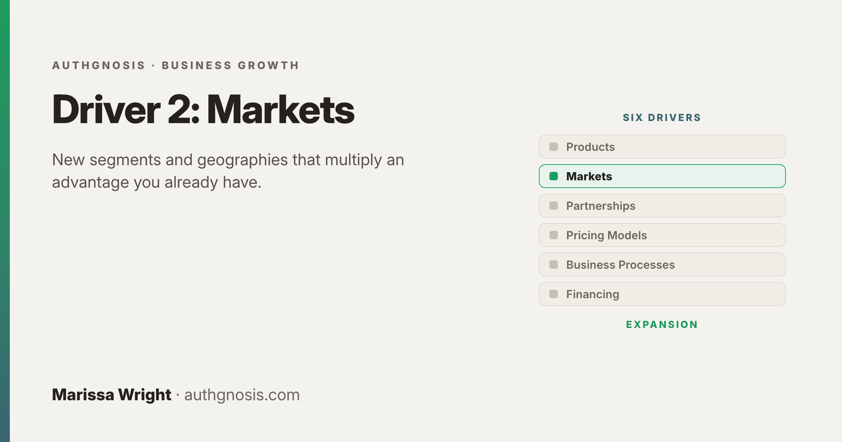Click the SIX DRIVERS heading
This screenshot has height=442, width=842.
(x=662, y=118)
